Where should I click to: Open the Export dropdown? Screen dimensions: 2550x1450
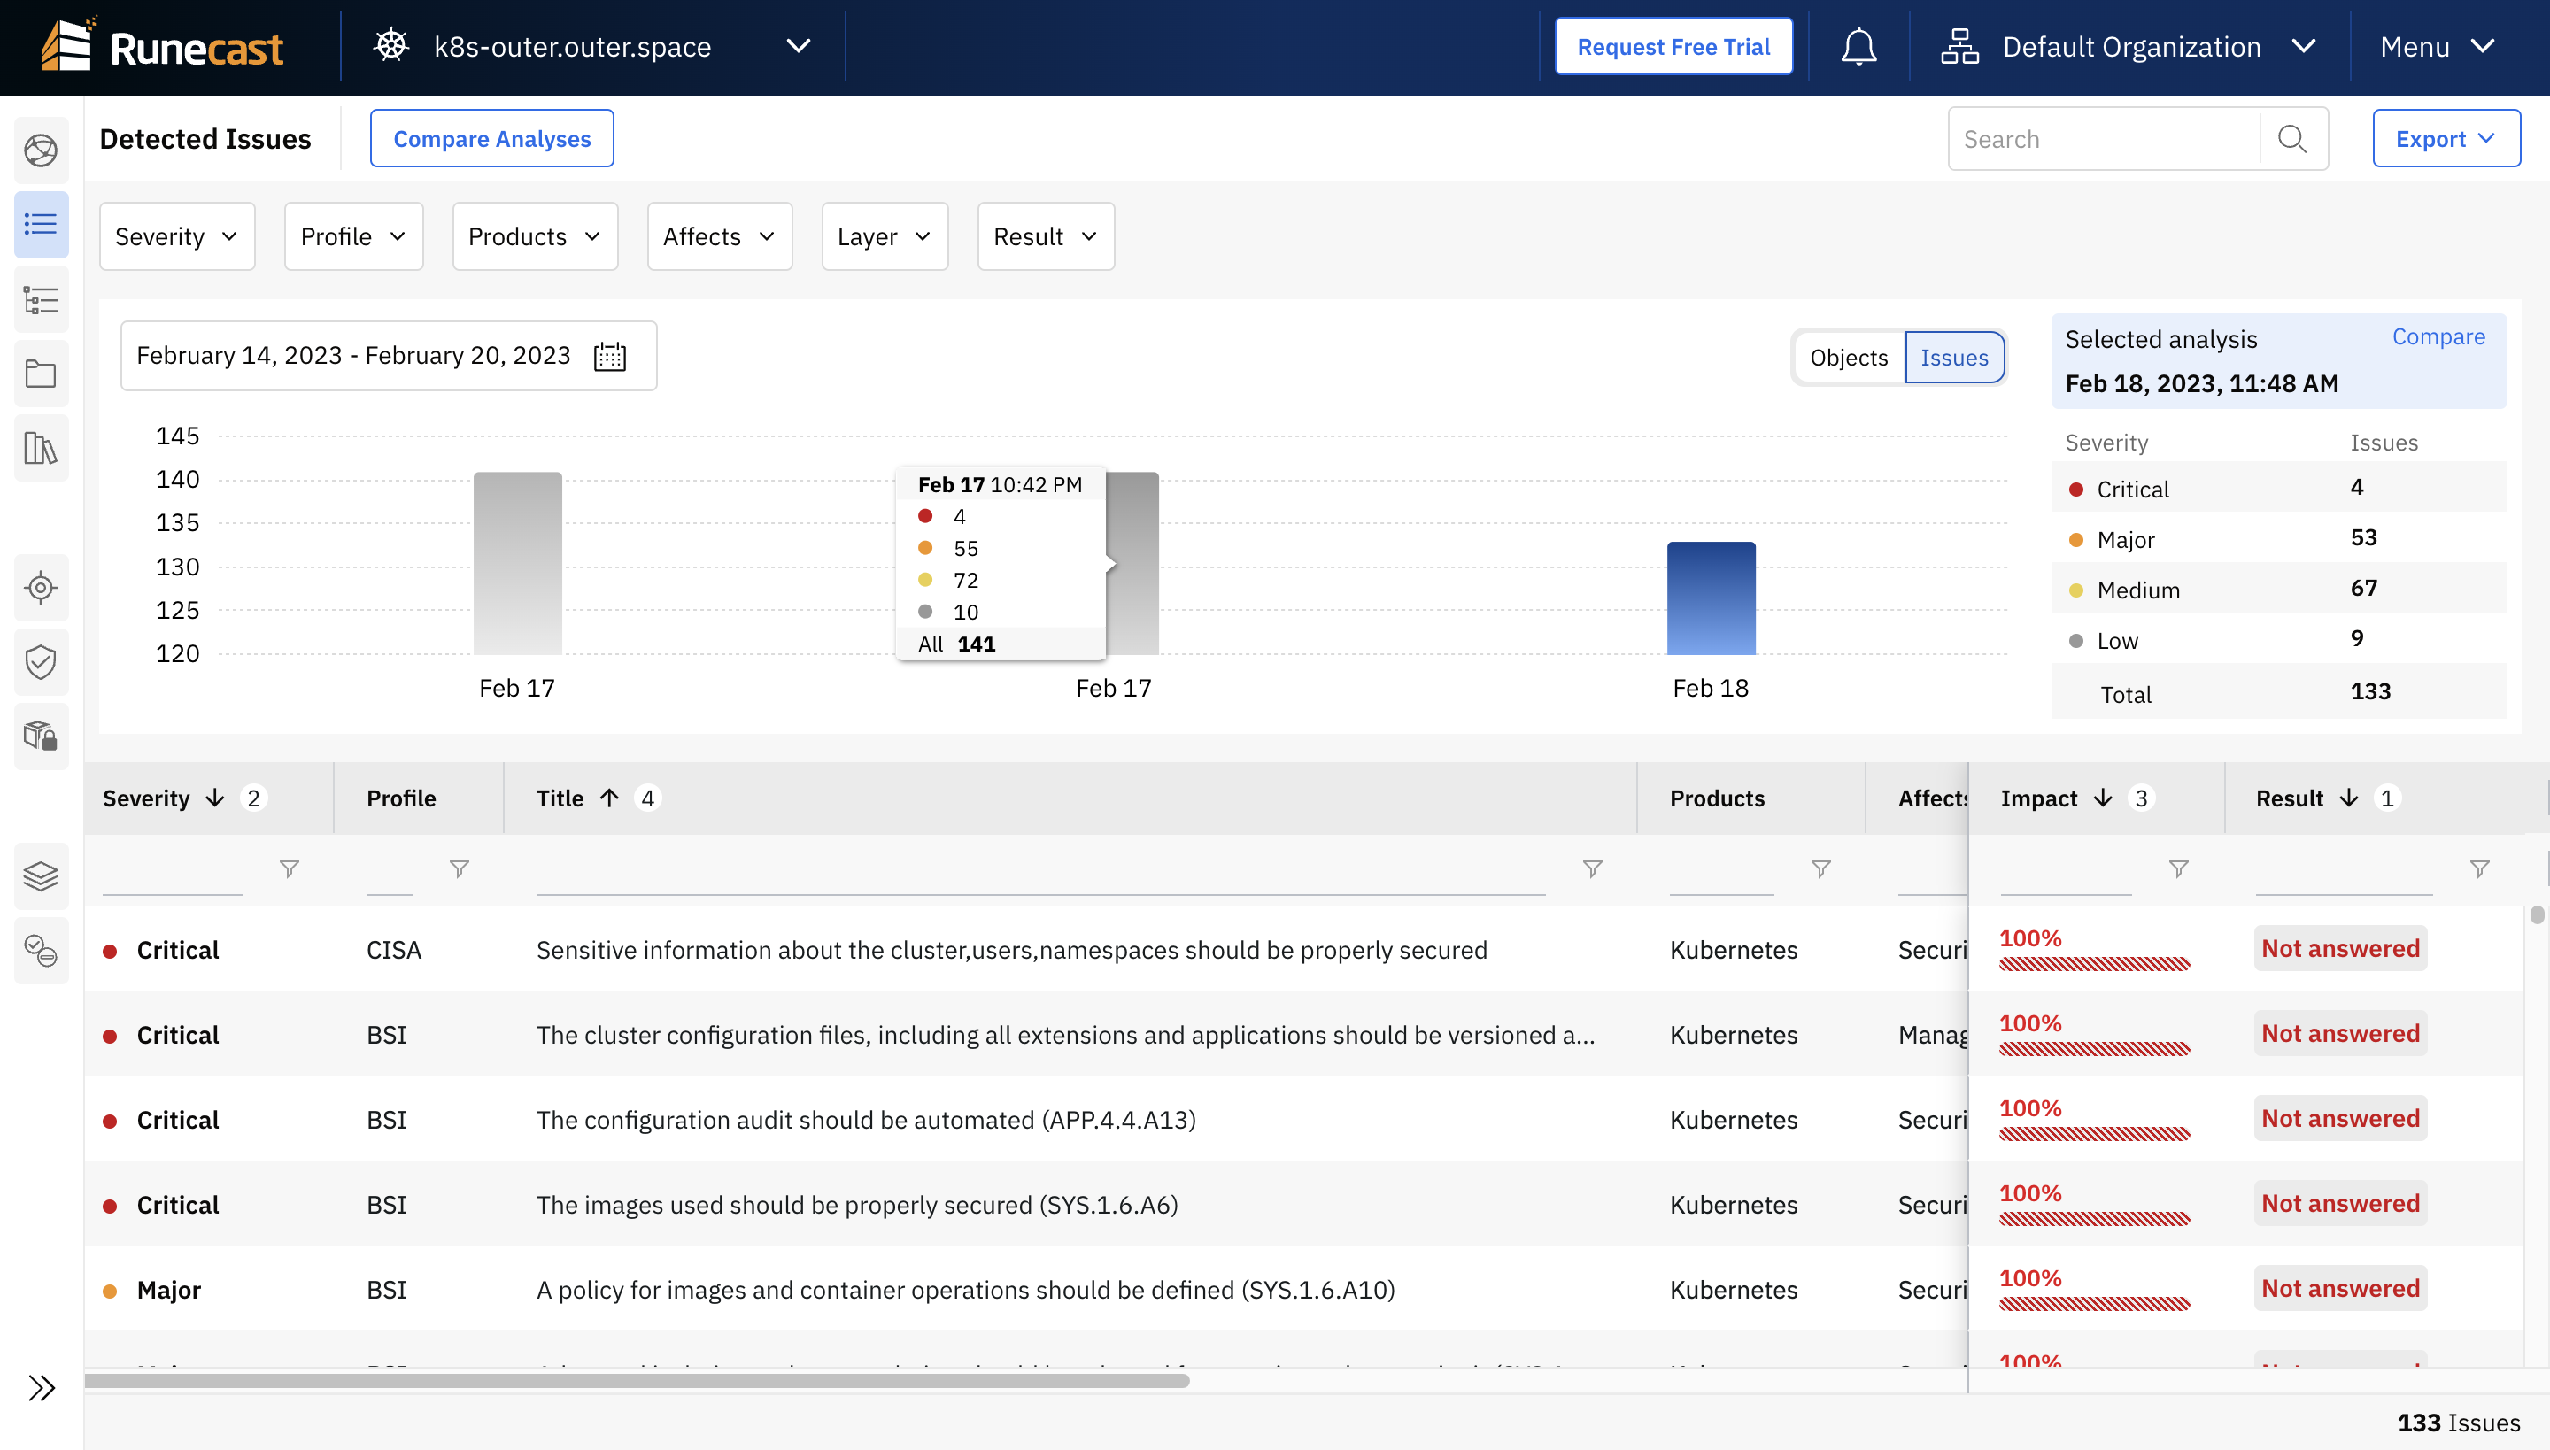[x=2446, y=140]
